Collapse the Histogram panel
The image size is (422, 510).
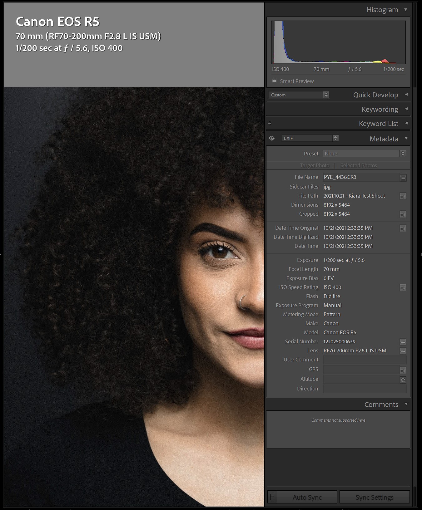click(x=405, y=10)
